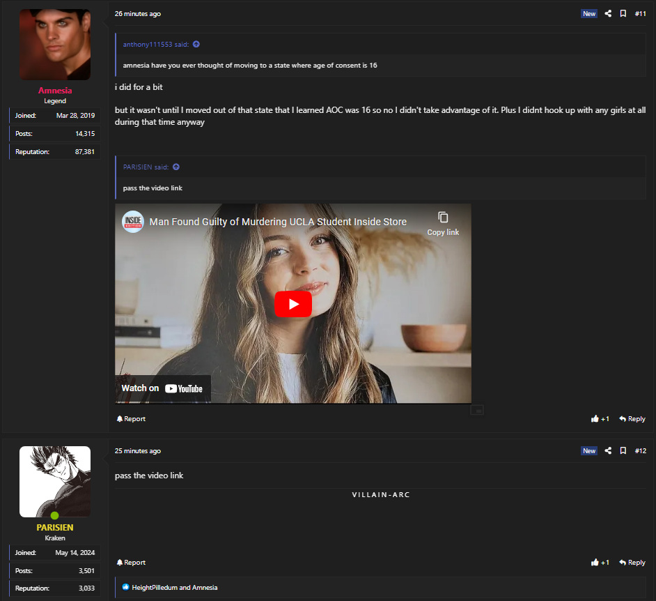The image size is (656, 601).
Task: Report Amnesia's post #11
Action: tap(131, 419)
